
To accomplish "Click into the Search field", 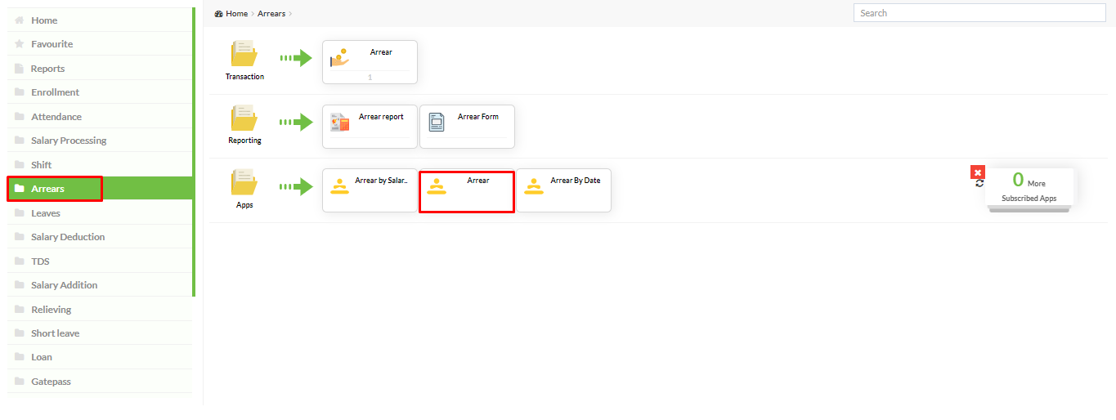I will click(979, 13).
